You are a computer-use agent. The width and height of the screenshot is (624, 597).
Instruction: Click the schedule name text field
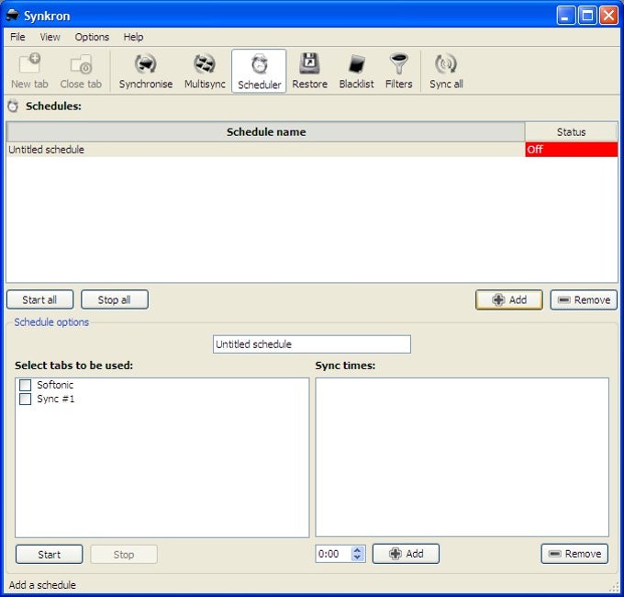(312, 344)
